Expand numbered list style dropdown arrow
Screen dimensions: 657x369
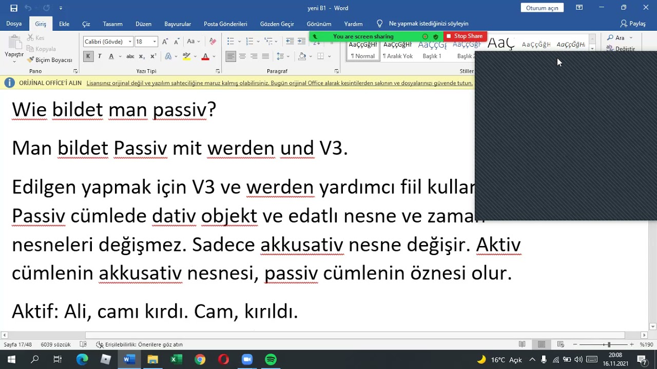coord(258,42)
